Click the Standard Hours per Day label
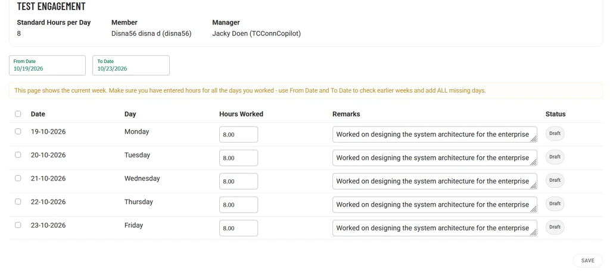This screenshot has height=272, width=610. tap(54, 23)
